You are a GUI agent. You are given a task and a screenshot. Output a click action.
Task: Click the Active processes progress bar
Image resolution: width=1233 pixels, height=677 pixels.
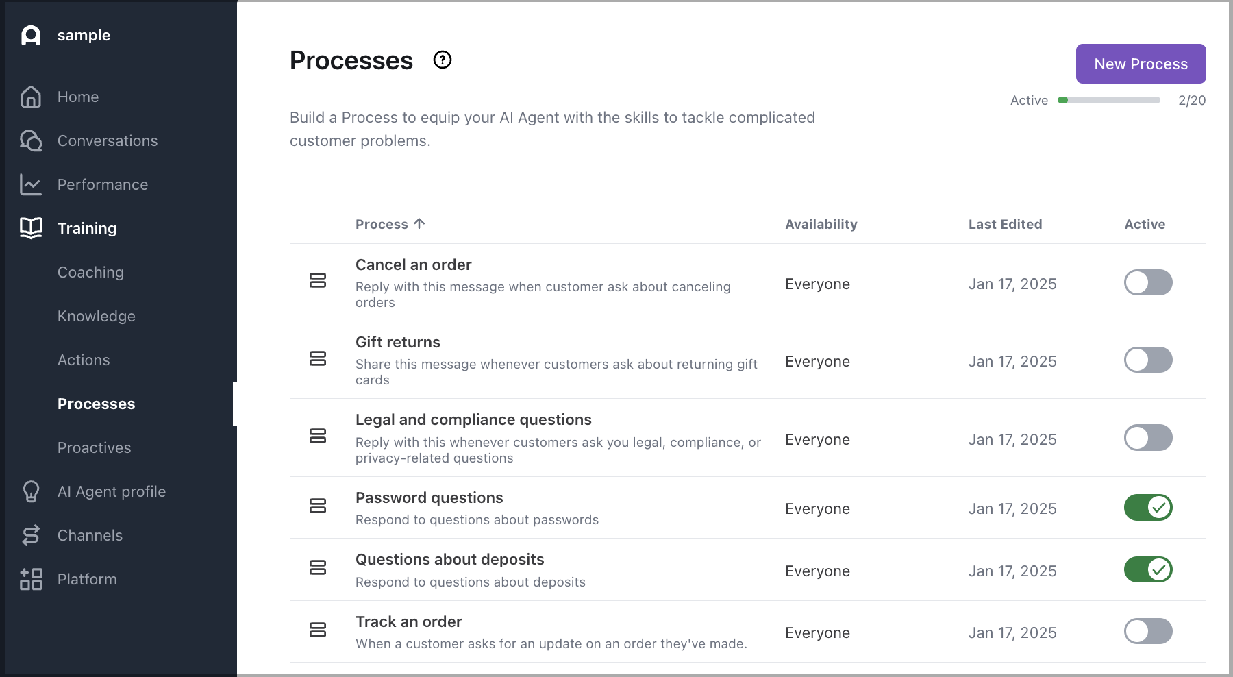coord(1110,100)
